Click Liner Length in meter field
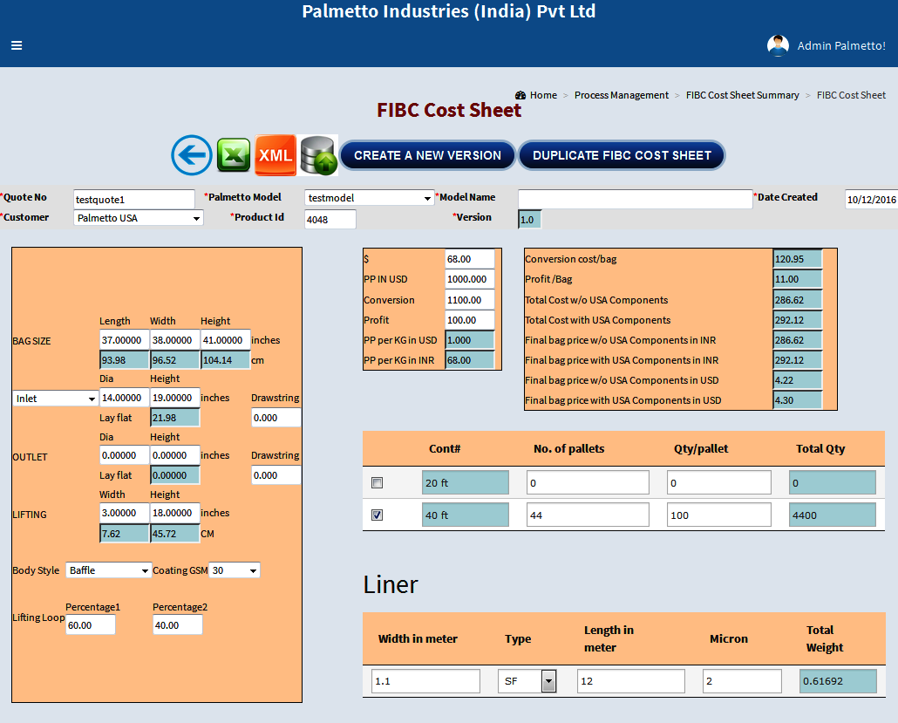Image resolution: width=898 pixels, height=723 pixels. pyautogui.click(x=630, y=681)
